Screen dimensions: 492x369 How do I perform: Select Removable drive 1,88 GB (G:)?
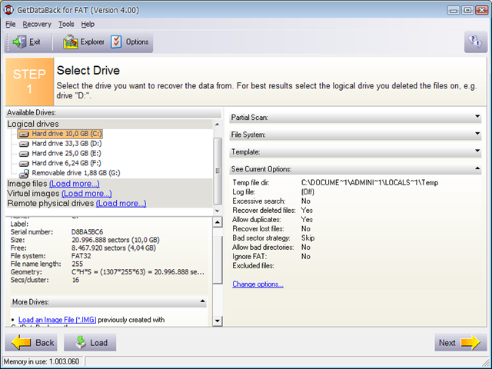pos(76,173)
